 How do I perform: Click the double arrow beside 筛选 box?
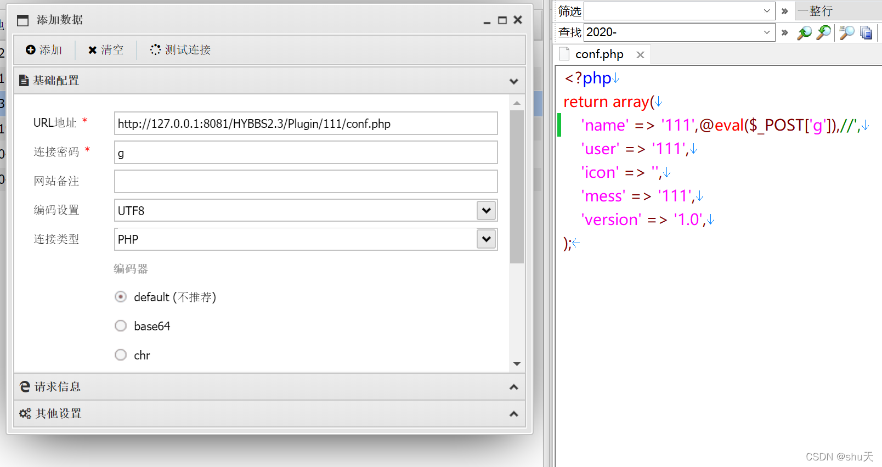click(785, 11)
